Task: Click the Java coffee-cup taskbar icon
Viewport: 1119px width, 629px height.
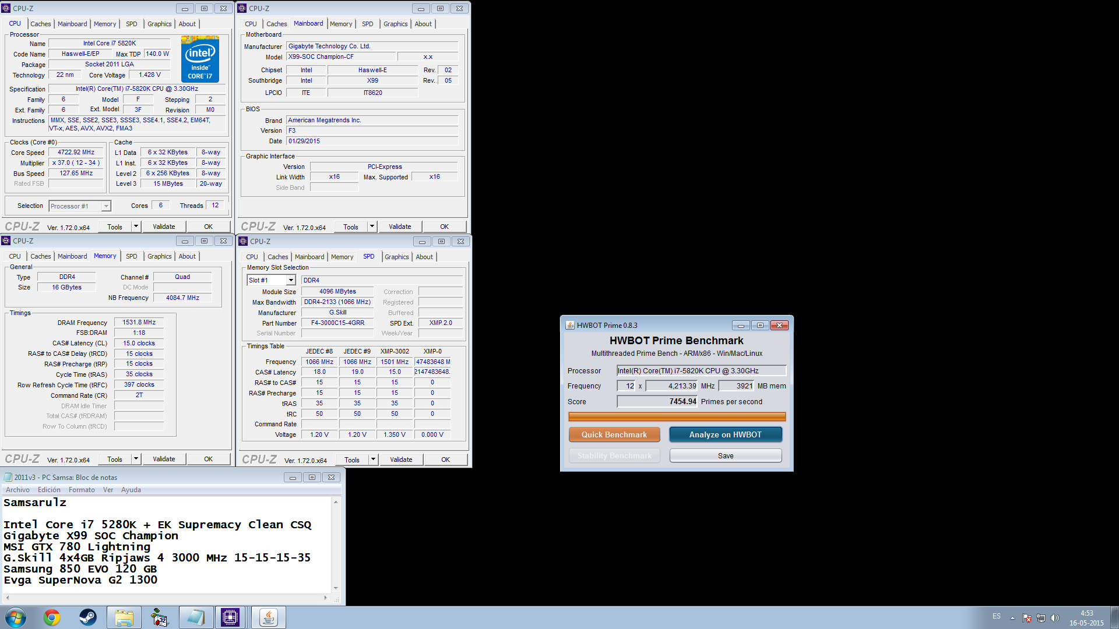Action: click(x=268, y=617)
